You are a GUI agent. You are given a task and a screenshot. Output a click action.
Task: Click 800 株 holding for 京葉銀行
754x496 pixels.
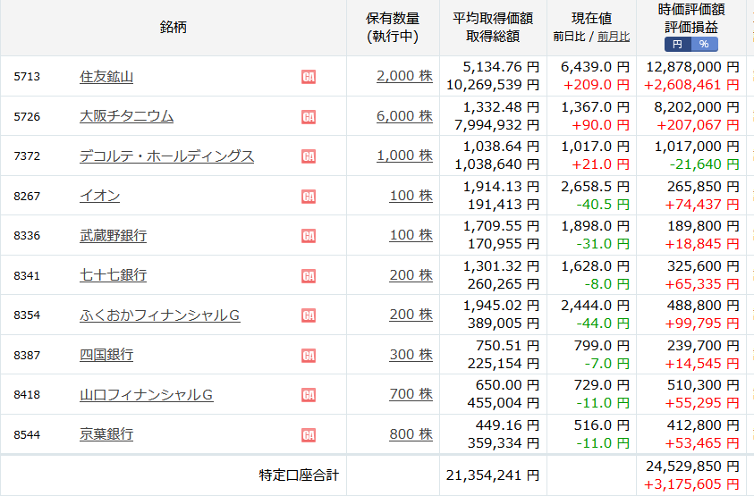[x=411, y=434]
